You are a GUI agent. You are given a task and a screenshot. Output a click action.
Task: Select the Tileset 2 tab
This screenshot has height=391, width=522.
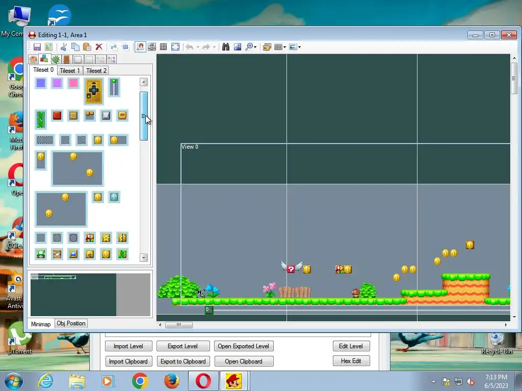pos(96,70)
